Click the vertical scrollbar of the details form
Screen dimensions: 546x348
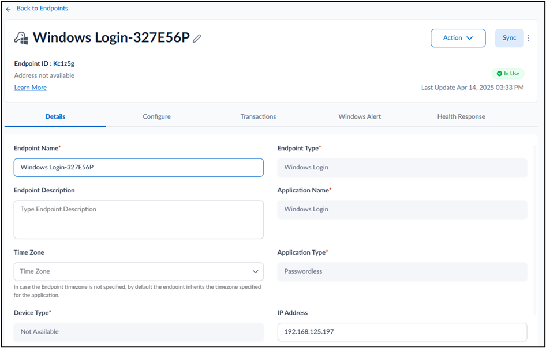tap(536, 229)
